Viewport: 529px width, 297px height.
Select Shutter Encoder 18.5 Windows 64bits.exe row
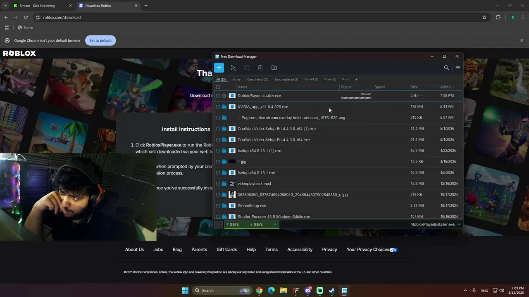[x=338, y=216]
